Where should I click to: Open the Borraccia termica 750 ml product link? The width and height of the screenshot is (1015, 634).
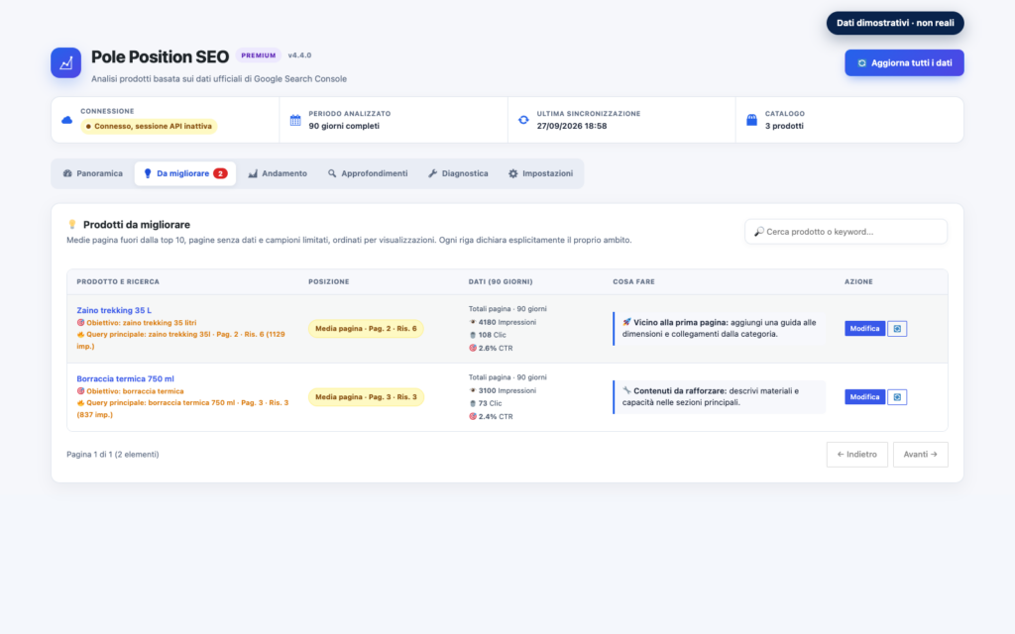pyautogui.click(x=125, y=379)
